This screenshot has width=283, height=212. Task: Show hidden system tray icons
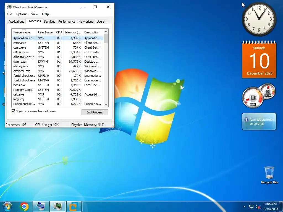coord(244,206)
